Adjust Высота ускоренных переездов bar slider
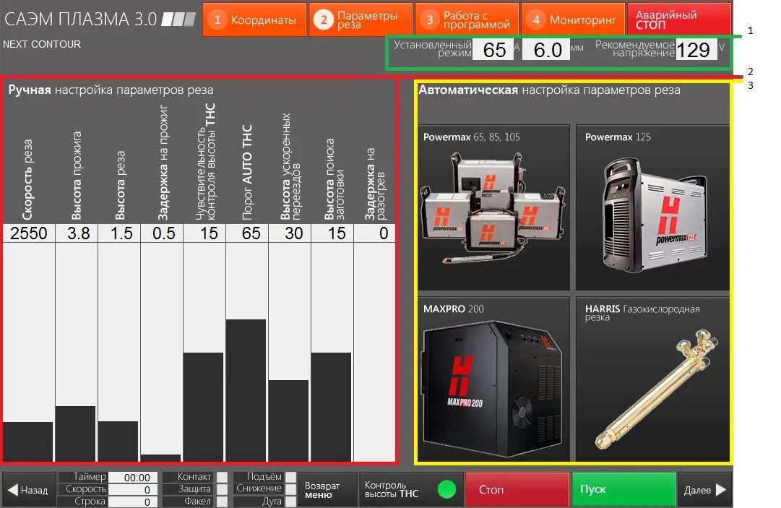Screen dimensions: 781x508 [290, 352]
